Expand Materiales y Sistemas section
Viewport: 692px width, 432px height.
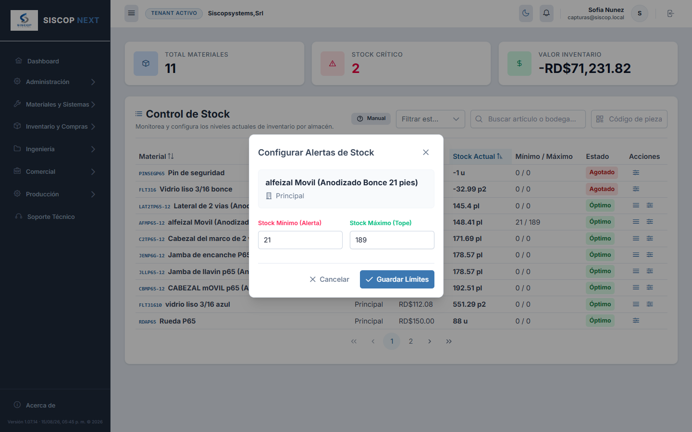pyautogui.click(x=55, y=104)
